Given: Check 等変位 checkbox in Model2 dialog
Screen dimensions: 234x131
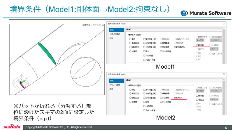Looking at the screenshot, I should pos(197,99).
